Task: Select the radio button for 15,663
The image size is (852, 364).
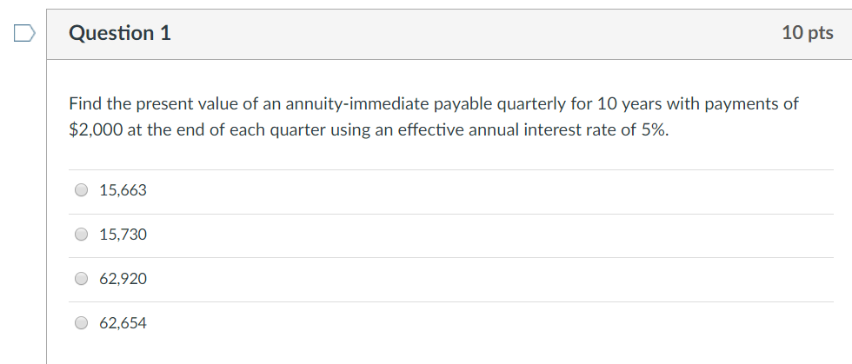Action: point(82,190)
